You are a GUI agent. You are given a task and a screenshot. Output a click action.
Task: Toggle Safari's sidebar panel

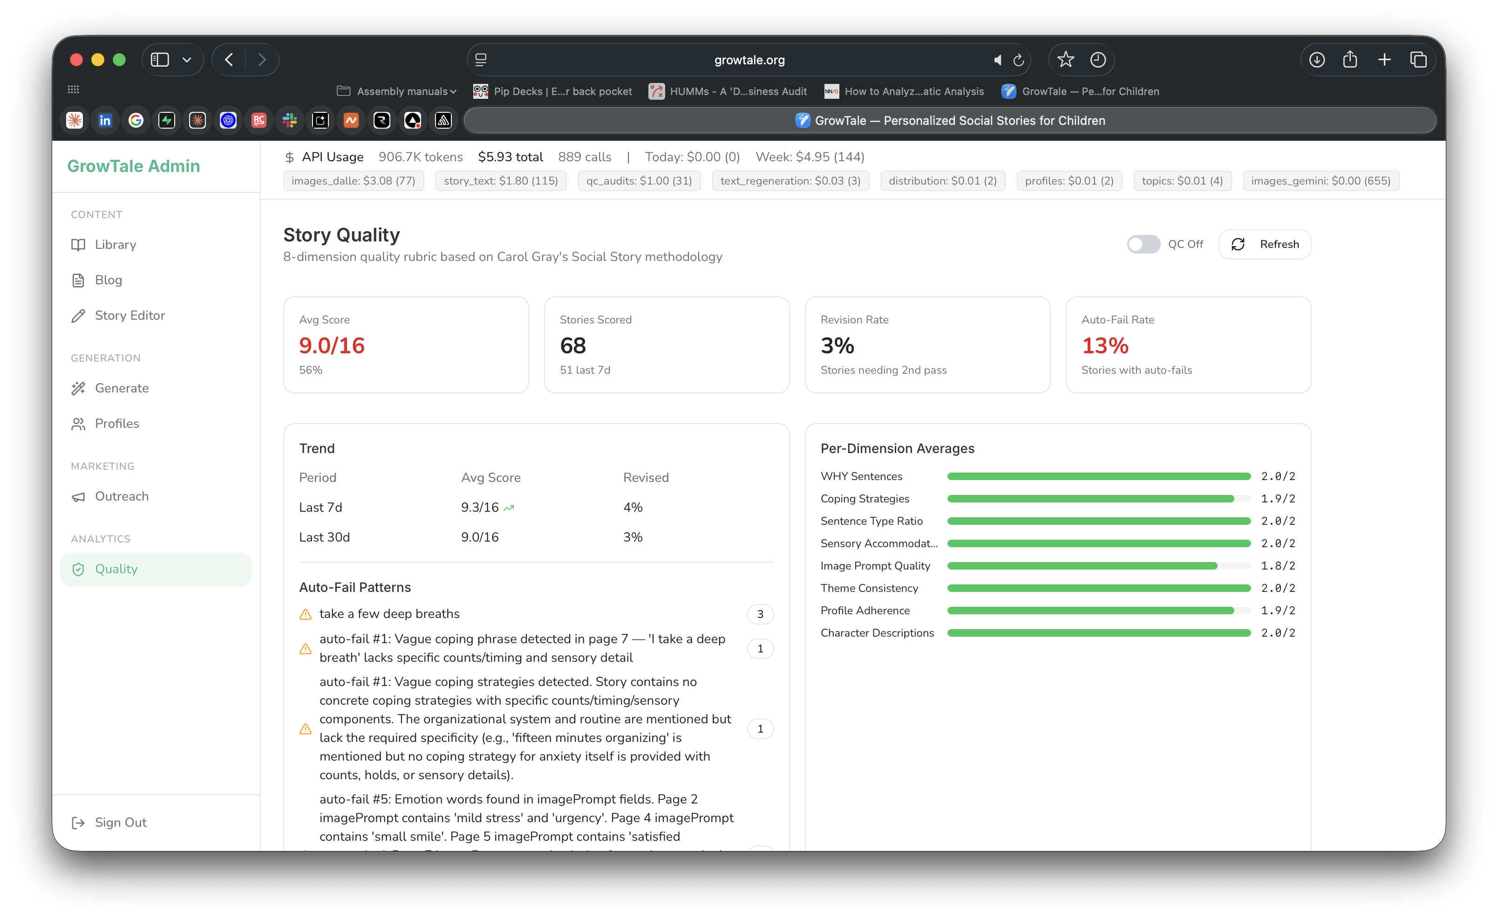[x=160, y=60]
